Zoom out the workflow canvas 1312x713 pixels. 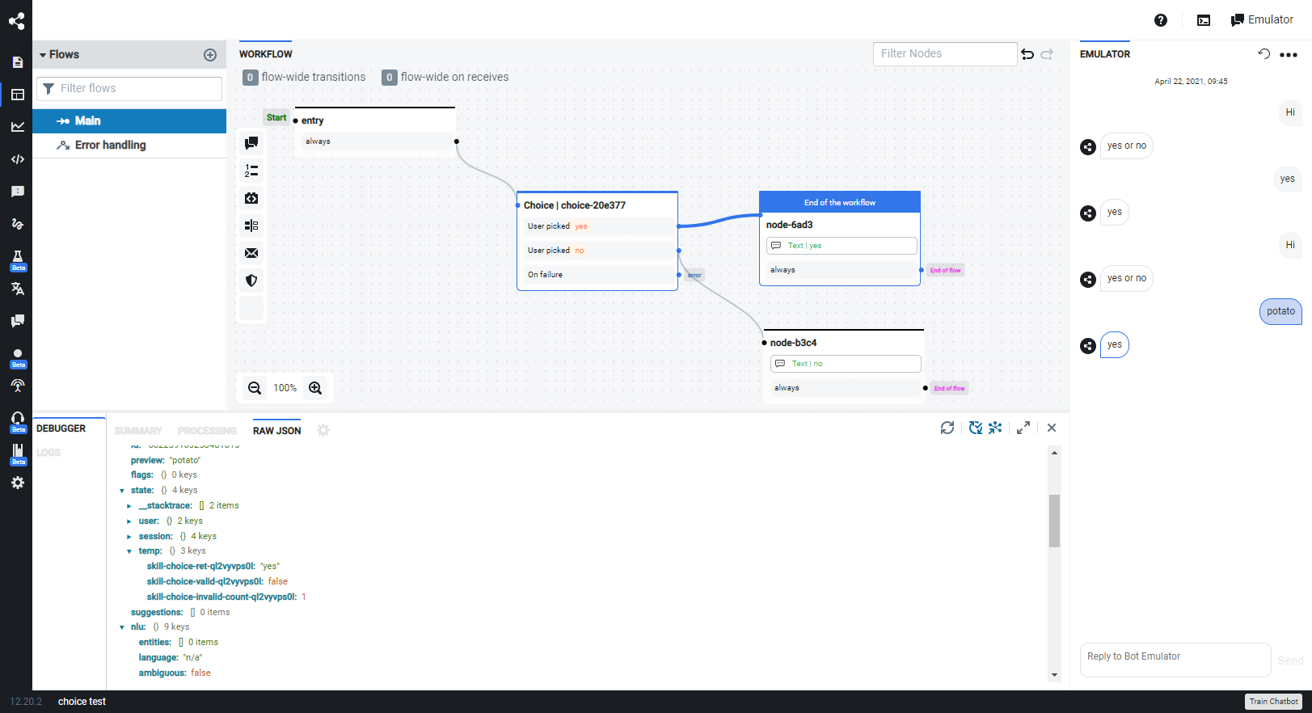coord(255,388)
